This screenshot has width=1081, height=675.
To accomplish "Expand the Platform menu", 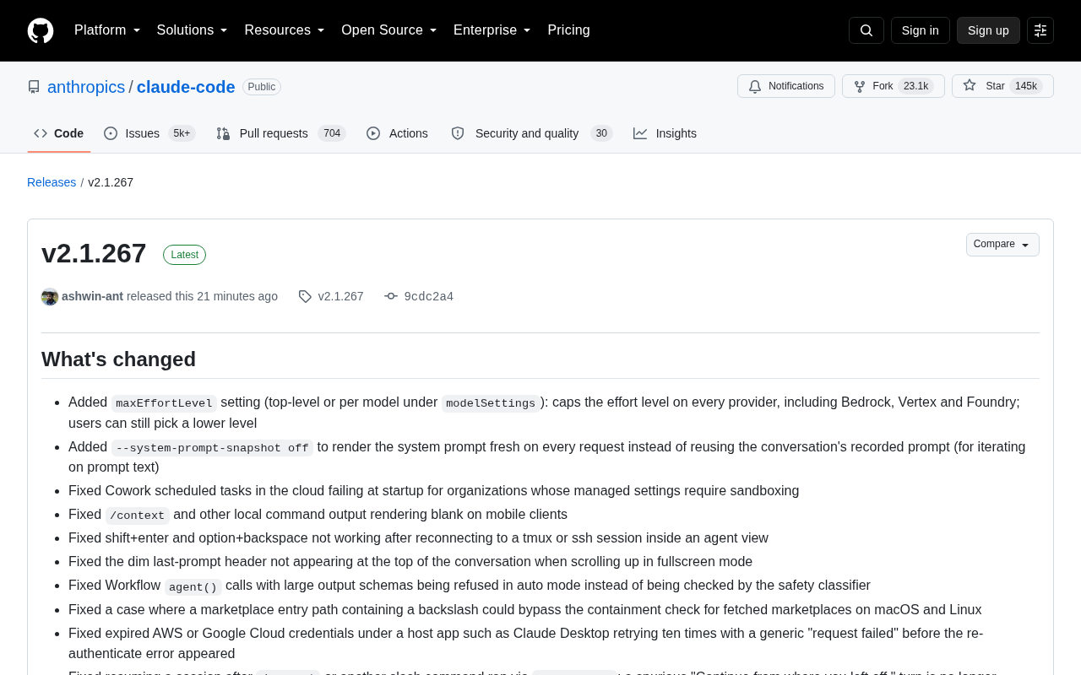I will 107,30.
